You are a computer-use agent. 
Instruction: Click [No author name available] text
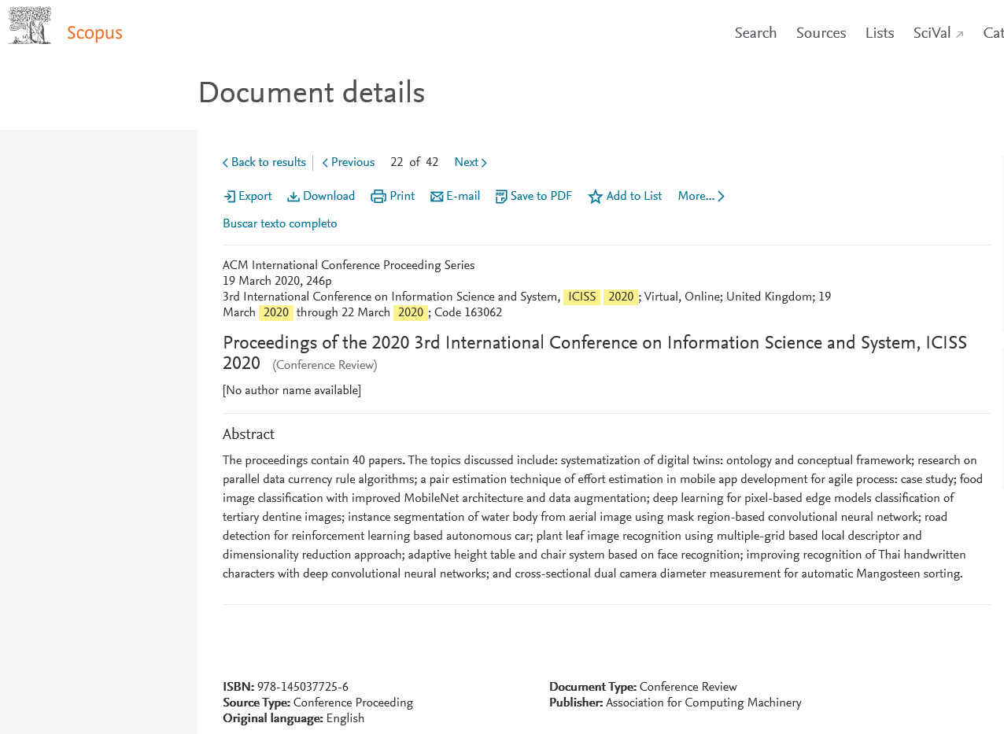(292, 391)
